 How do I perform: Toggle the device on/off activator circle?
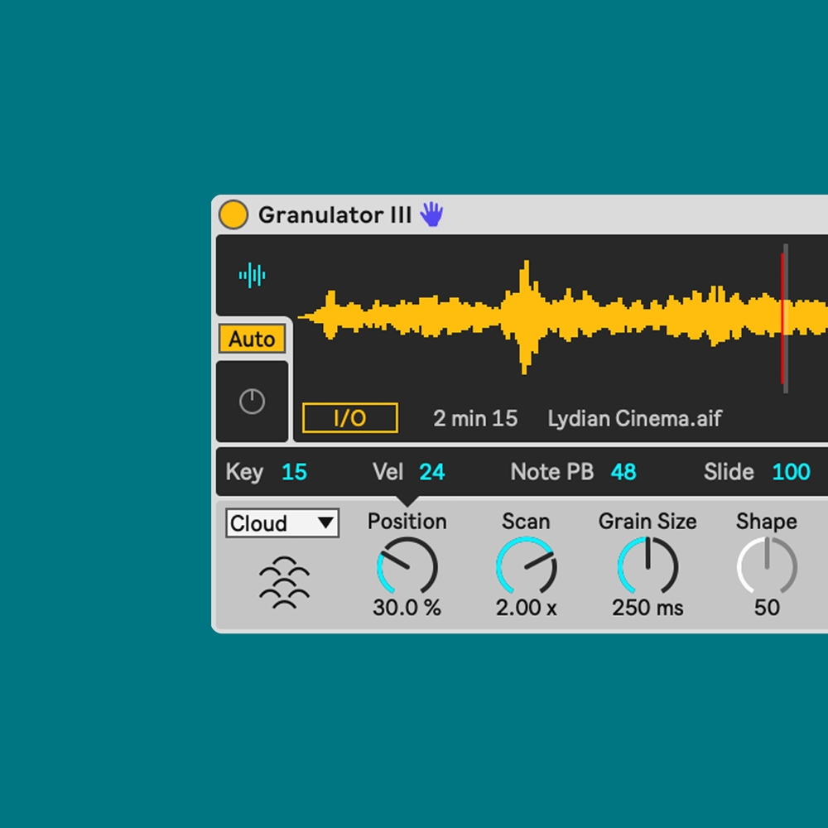[233, 214]
